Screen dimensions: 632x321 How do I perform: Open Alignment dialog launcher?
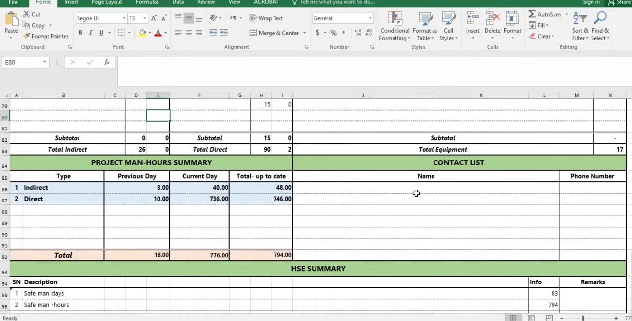[x=306, y=47]
